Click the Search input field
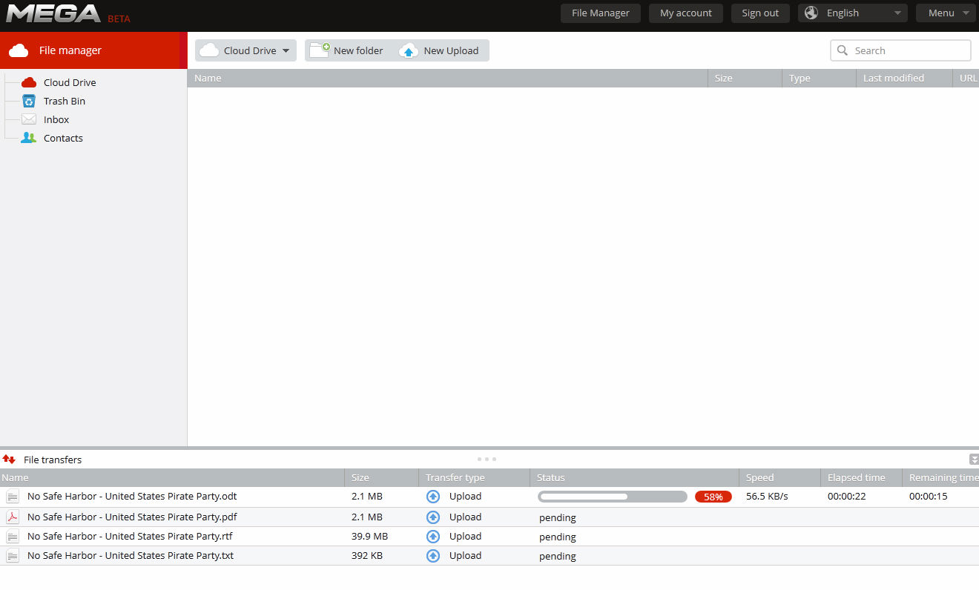Viewport: 979px width, 590px height. pyautogui.click(x=900, y=50)
